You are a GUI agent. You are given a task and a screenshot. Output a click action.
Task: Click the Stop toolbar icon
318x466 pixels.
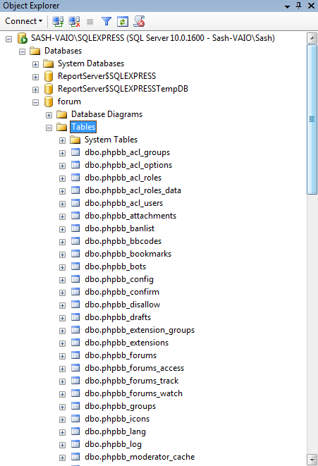pos(90,22)
